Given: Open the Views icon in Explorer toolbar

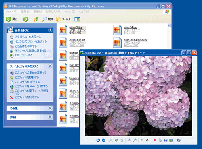Looking at the screenshot, I should coord(77,19).
